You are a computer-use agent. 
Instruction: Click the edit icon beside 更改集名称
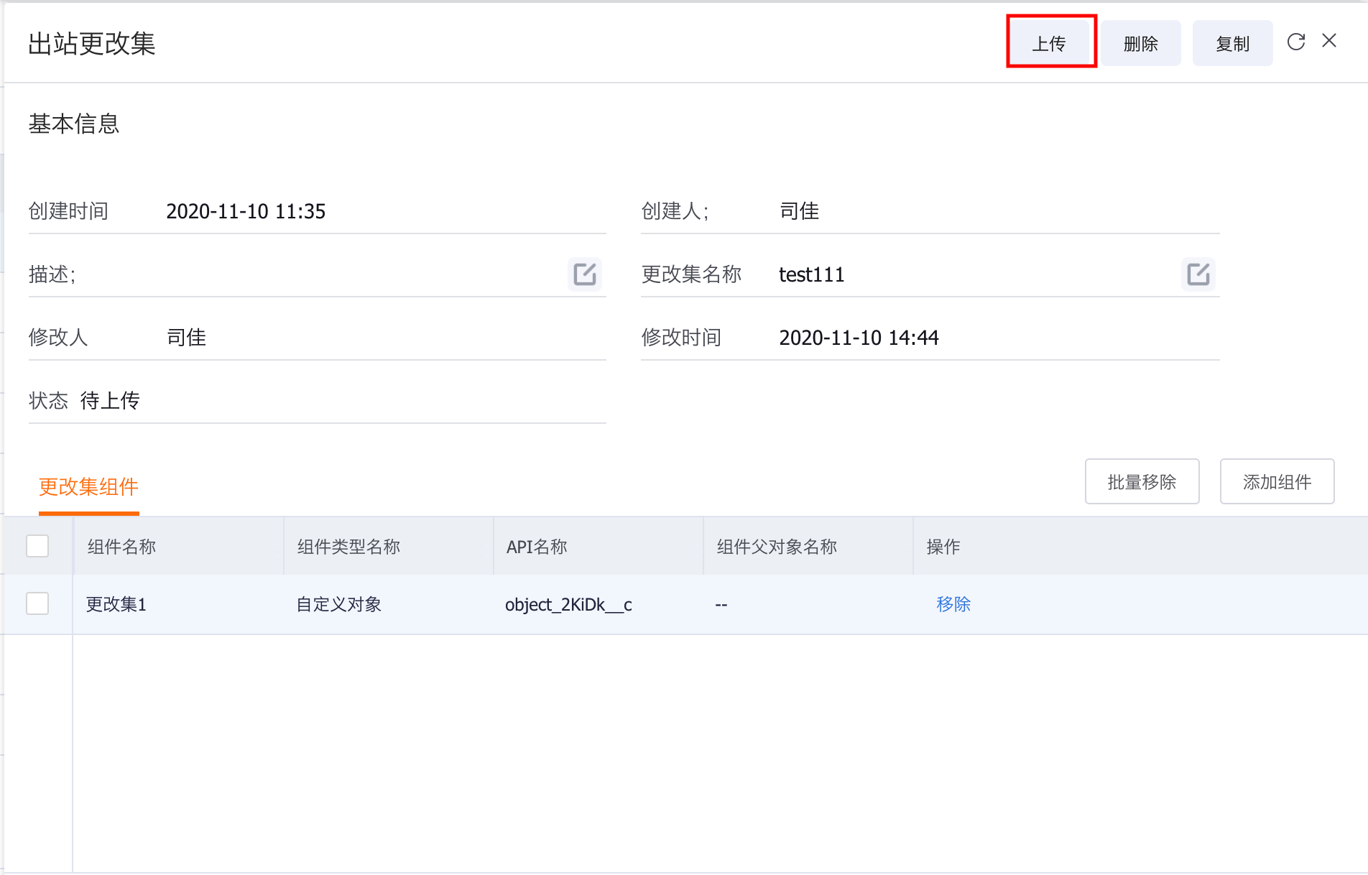pyautogui.click(x=1198, y=274)
